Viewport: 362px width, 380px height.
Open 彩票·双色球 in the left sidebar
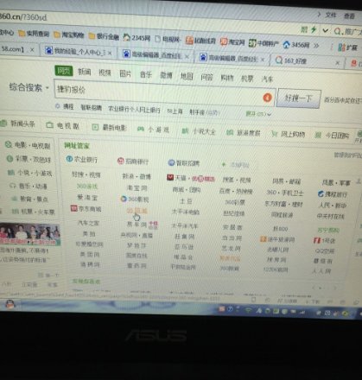(29, 159)
